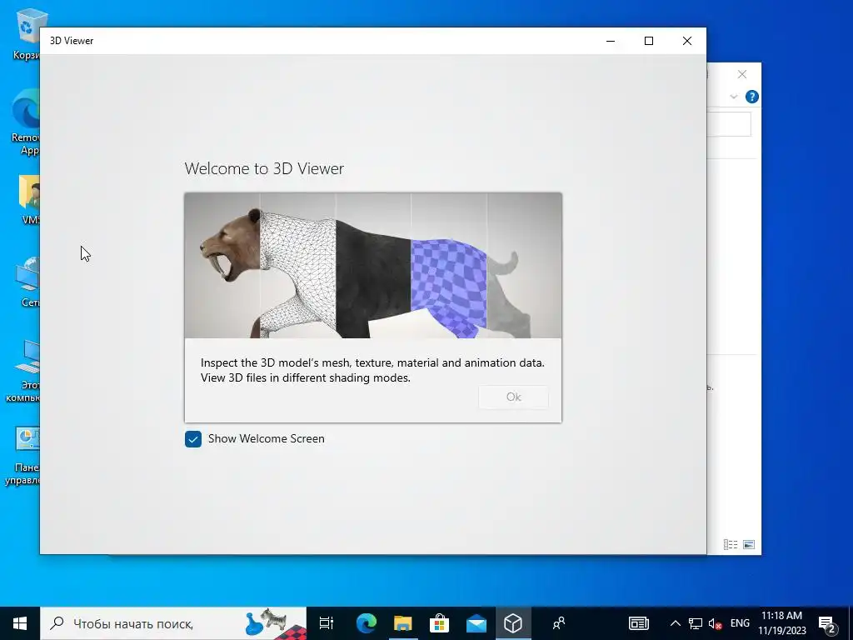
Task: Expand the ribbon chevron in background window
Action: click(x=733, y=97)
